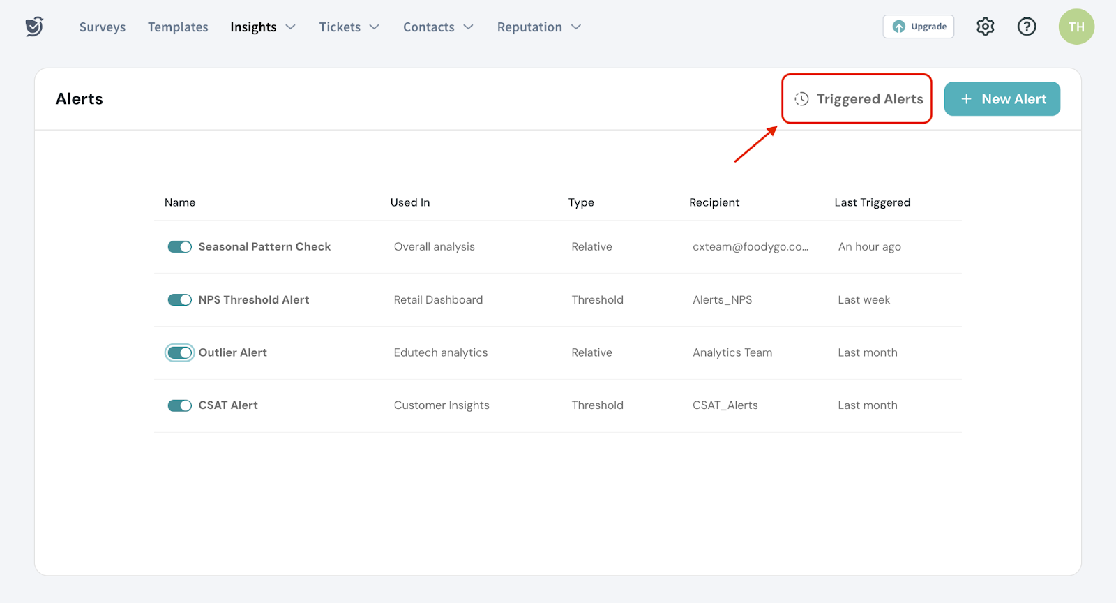Toggle the NPS Threshold Alert switch
The width and height of the screenshot is (1116, 603).
coord(179,300)
